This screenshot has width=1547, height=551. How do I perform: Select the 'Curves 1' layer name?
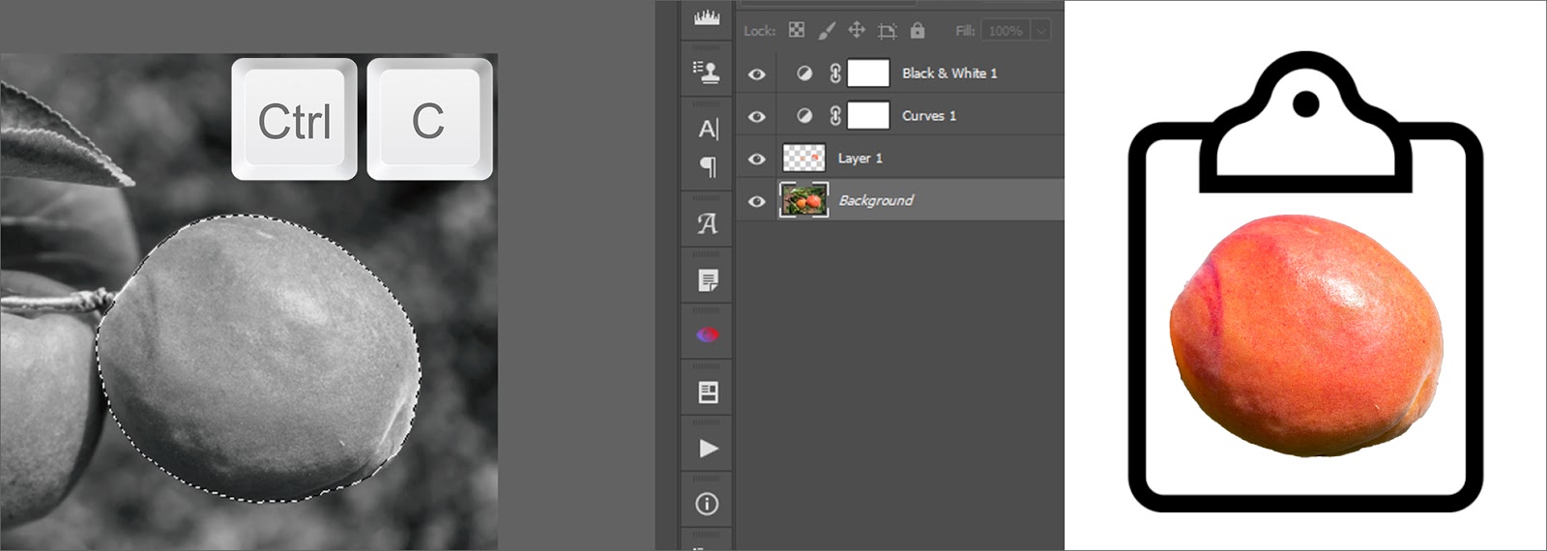929,116
